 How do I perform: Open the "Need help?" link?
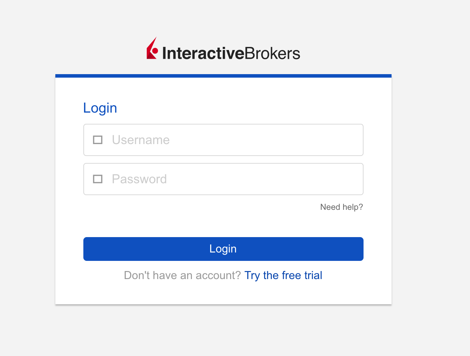coord(341,207)
